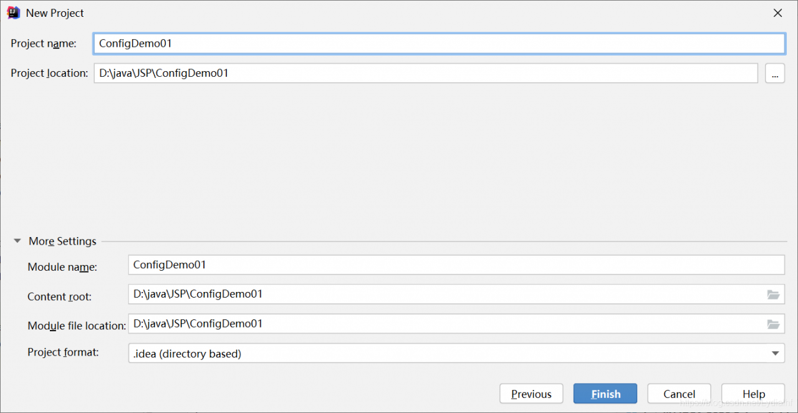Image resolution: width=798 pixels, height=413 pixels.
Task: Select the Module name input field
Action: [456, 265]
